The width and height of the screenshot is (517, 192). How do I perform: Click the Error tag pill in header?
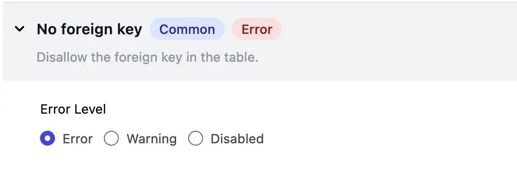(x=257, y=29)
